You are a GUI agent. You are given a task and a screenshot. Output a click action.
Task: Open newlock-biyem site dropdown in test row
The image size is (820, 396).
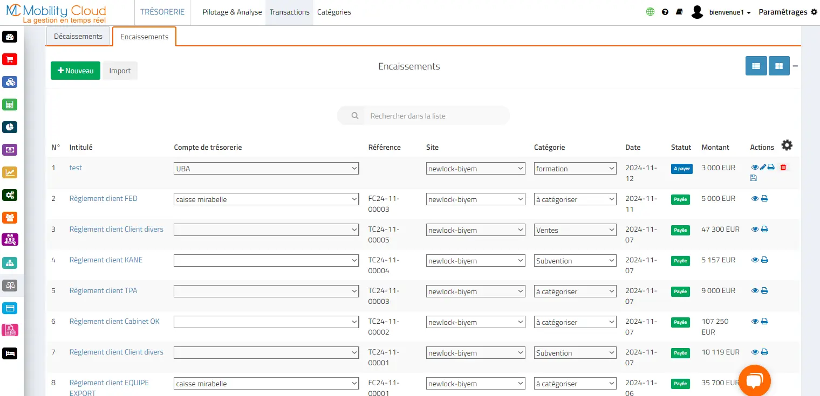[476, 169]
